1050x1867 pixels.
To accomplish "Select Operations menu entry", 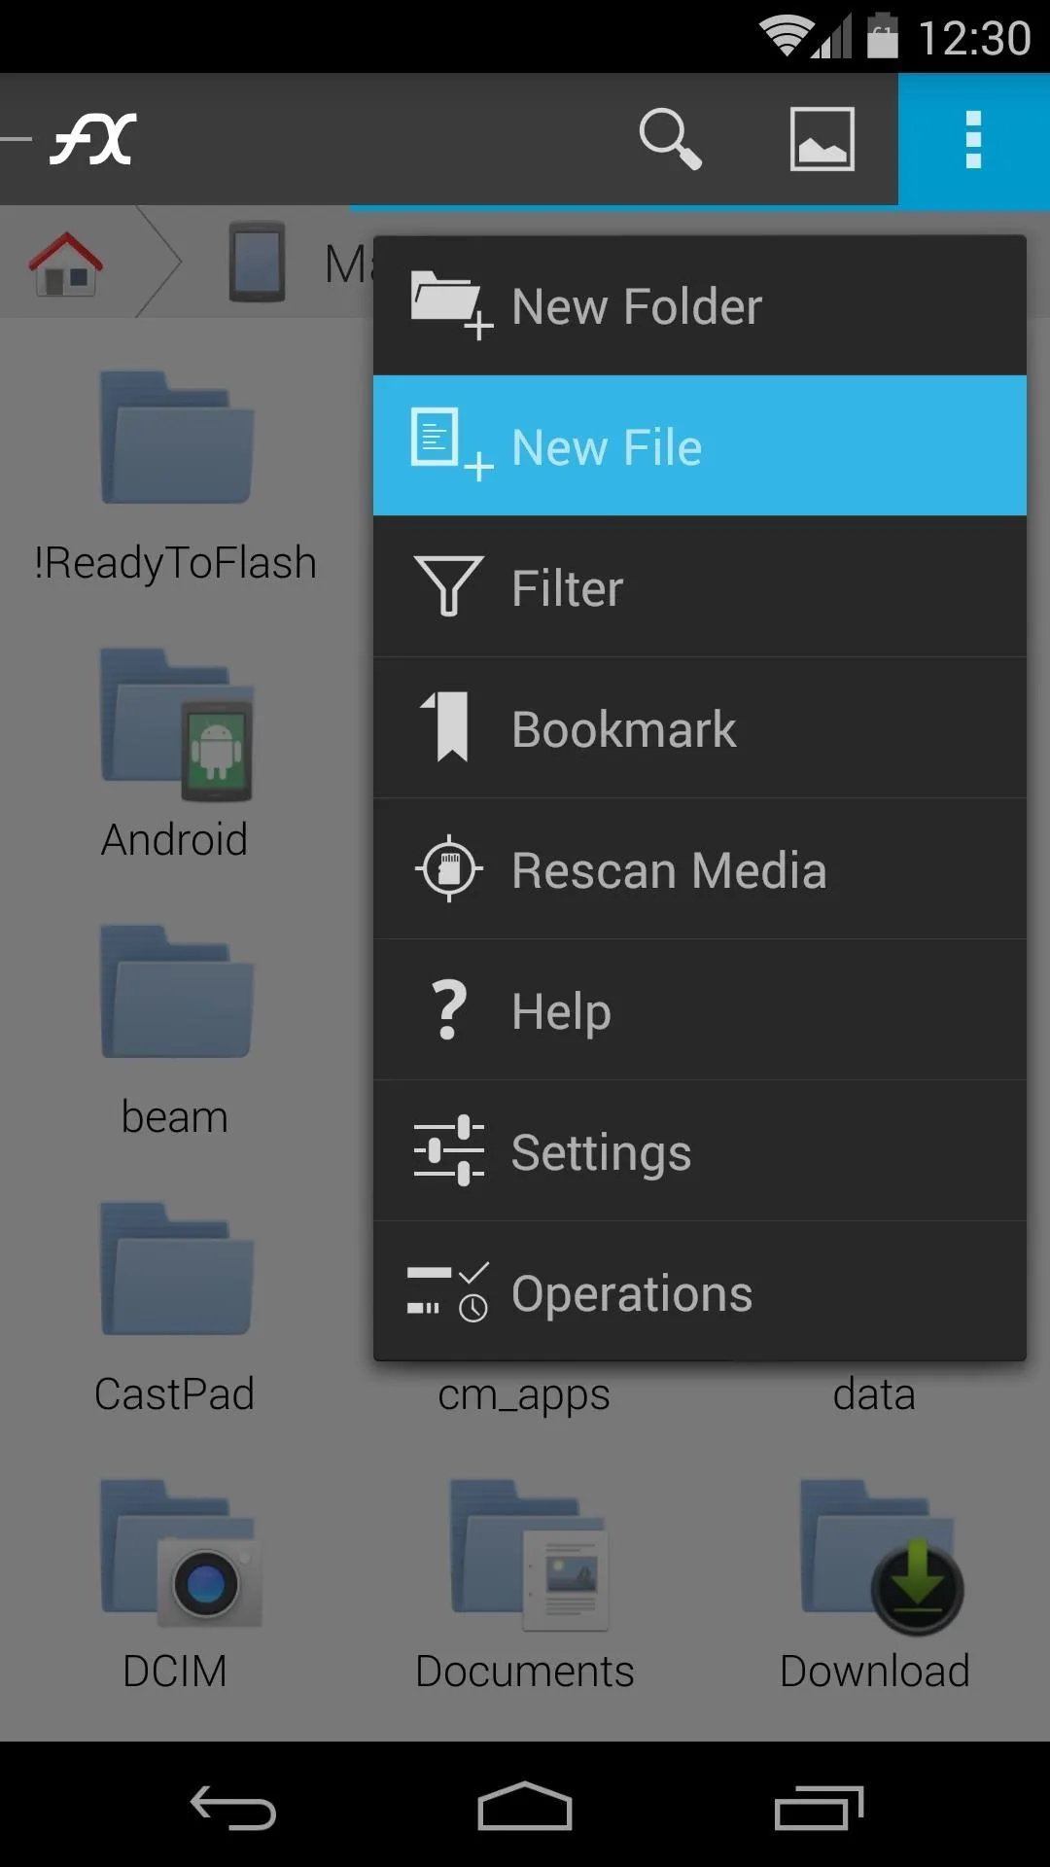I will (x=700, y=1292).
